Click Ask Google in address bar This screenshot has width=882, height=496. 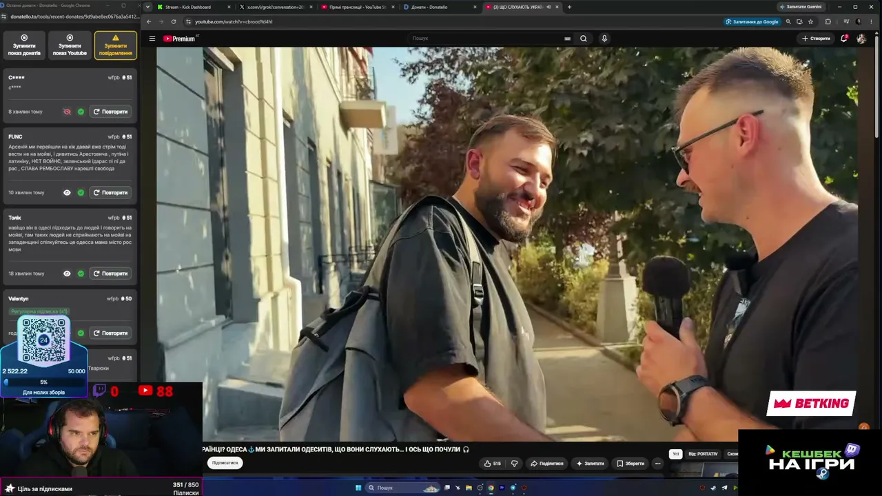[x=752, y=21]
